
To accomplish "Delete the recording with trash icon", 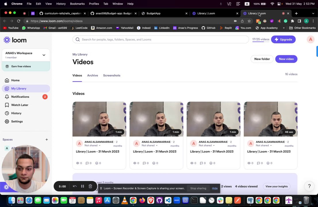I will tap(91, 186).
